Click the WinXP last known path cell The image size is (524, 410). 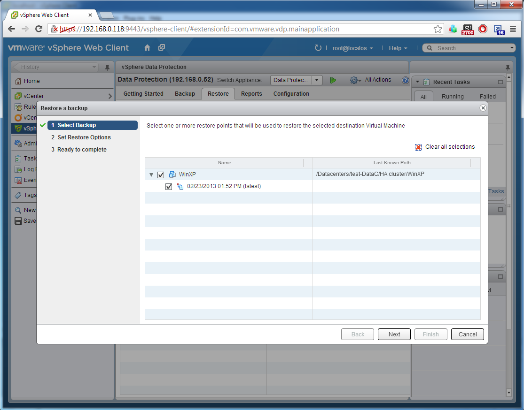pos(396,174)
